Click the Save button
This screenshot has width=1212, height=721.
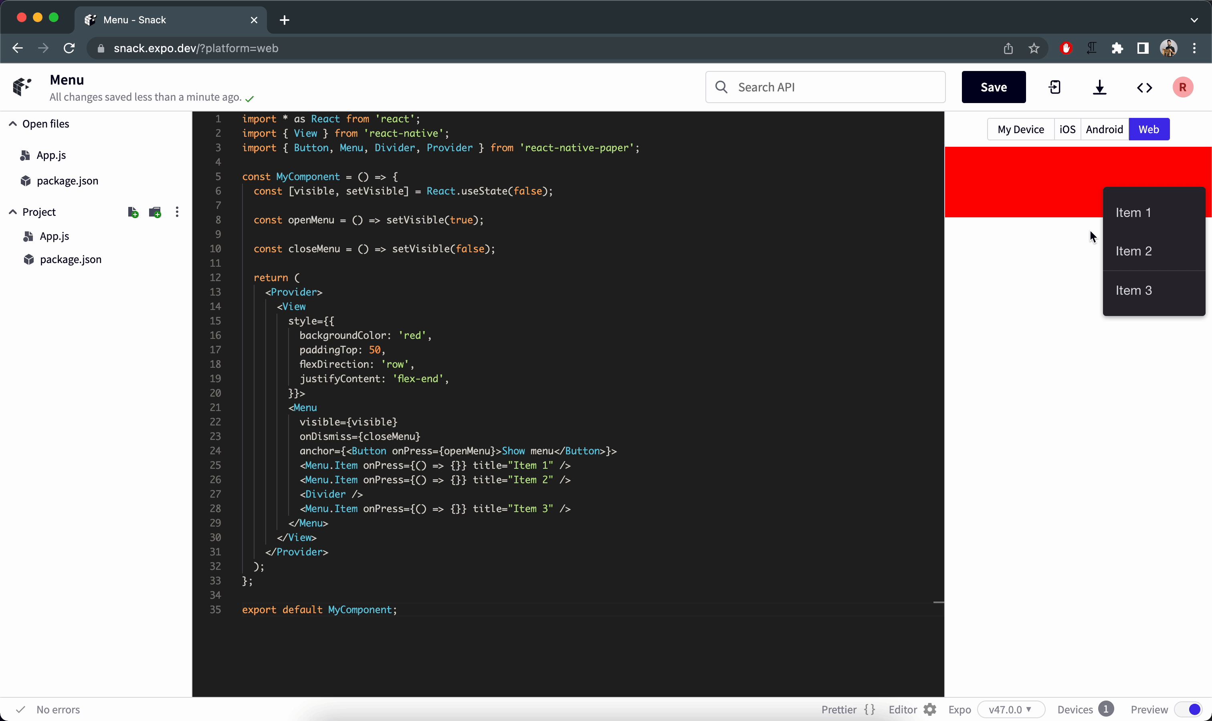(x=993, y=87)
